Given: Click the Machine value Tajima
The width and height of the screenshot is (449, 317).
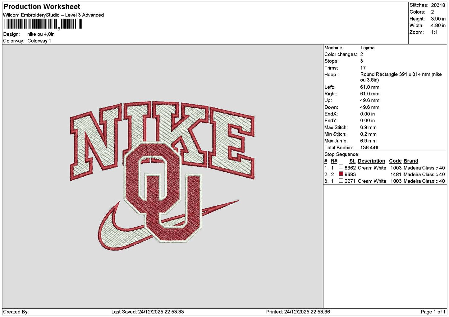Looking at the screenshot, I should click(367, 48).
